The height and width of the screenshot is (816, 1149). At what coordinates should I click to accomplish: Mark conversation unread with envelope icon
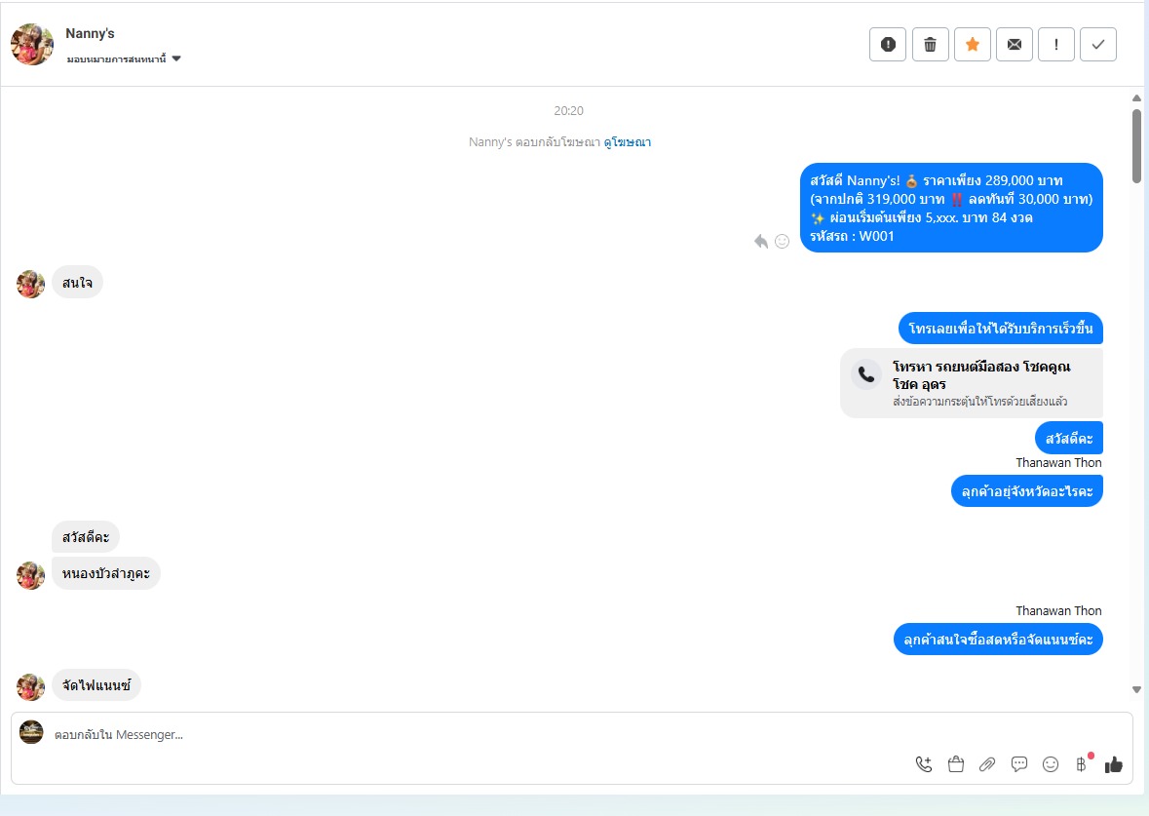(x=1015, y=45)
